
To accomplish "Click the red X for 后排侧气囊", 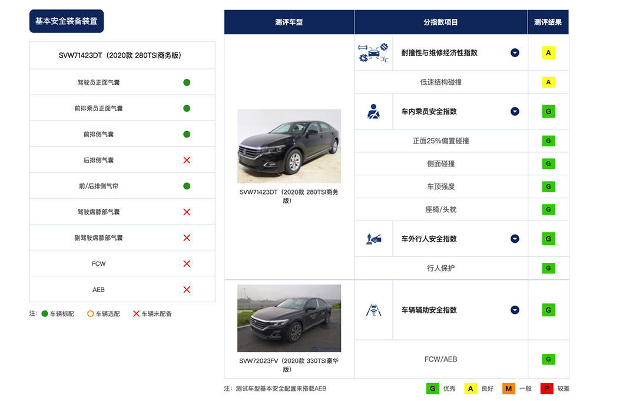I will 187,160.
